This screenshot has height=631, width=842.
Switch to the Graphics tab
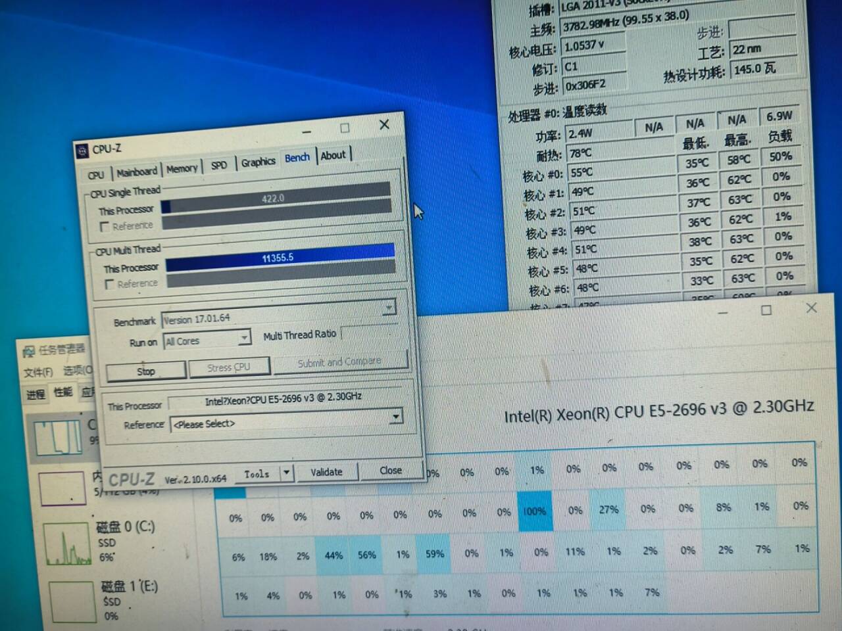258,162
